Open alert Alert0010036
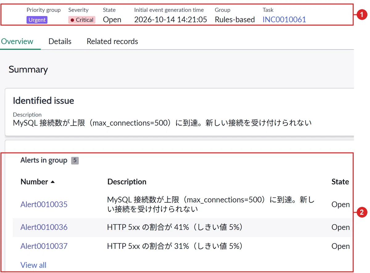This screenshot has height=273, width=370. (x=44, y=227)
